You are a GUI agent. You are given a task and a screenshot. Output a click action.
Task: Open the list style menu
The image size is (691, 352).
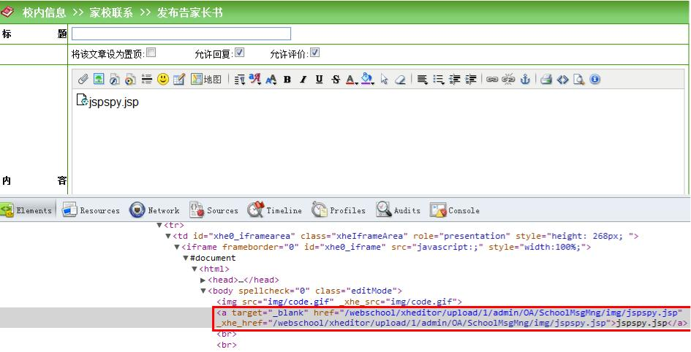coord(439,79)
